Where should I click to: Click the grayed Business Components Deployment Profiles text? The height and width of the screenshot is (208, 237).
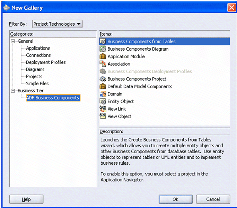[150, 71]
